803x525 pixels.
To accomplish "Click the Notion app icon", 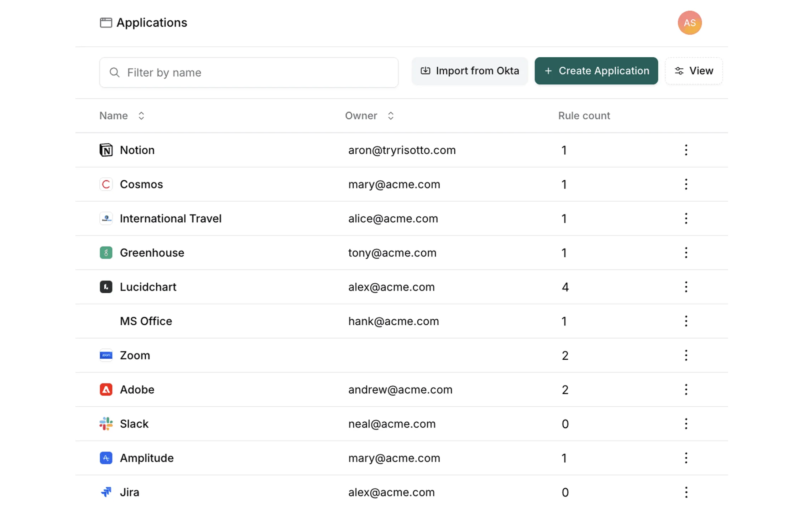I will click(106, 150).
